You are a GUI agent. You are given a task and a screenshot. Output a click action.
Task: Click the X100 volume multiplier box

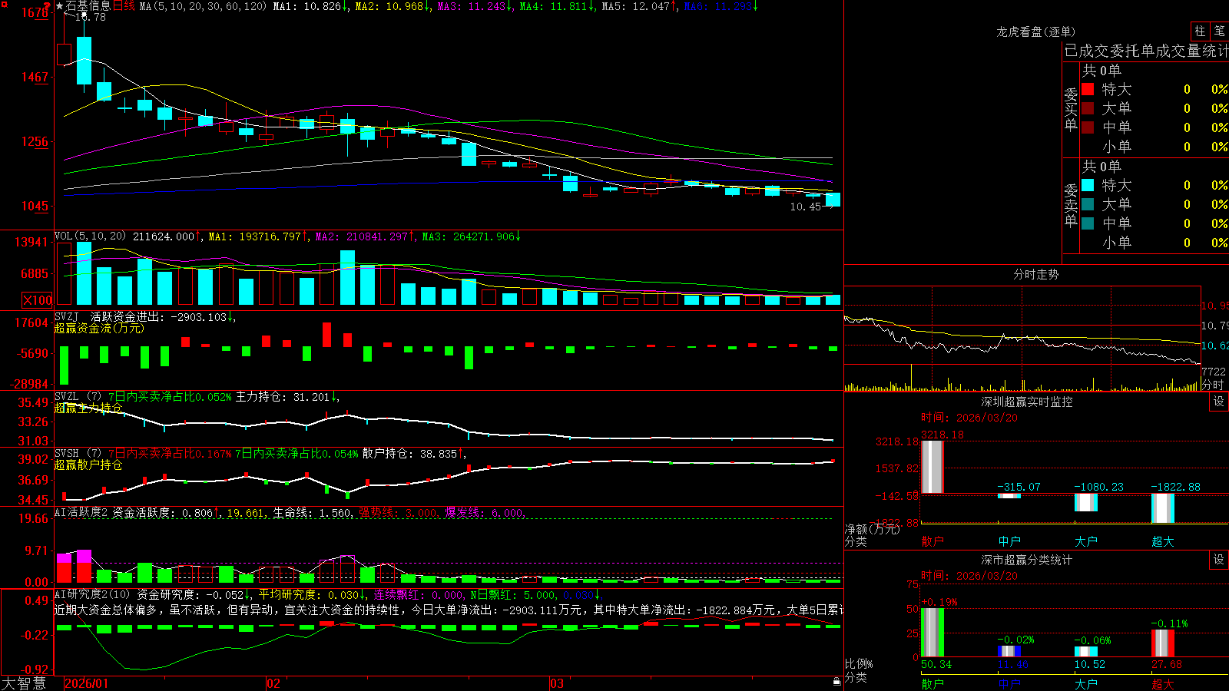(38, 300)
